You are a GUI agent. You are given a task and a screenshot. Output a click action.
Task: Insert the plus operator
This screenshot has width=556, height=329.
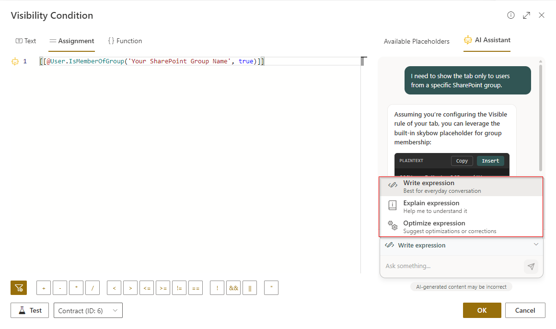pyautogui.click(x=44, y=288)
